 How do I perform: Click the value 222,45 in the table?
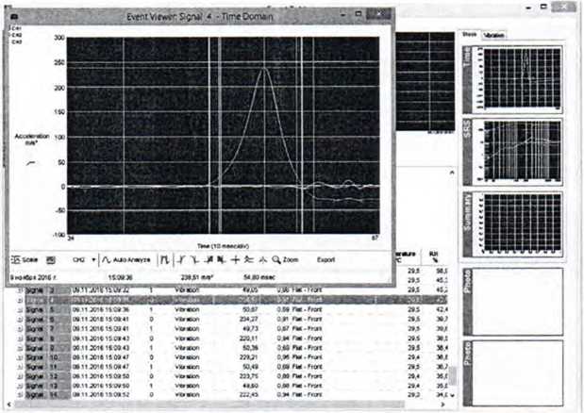tap(249, 395)
